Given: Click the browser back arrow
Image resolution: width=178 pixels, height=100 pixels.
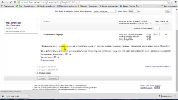Looking at the screenshot, I should tap(3, 2).
